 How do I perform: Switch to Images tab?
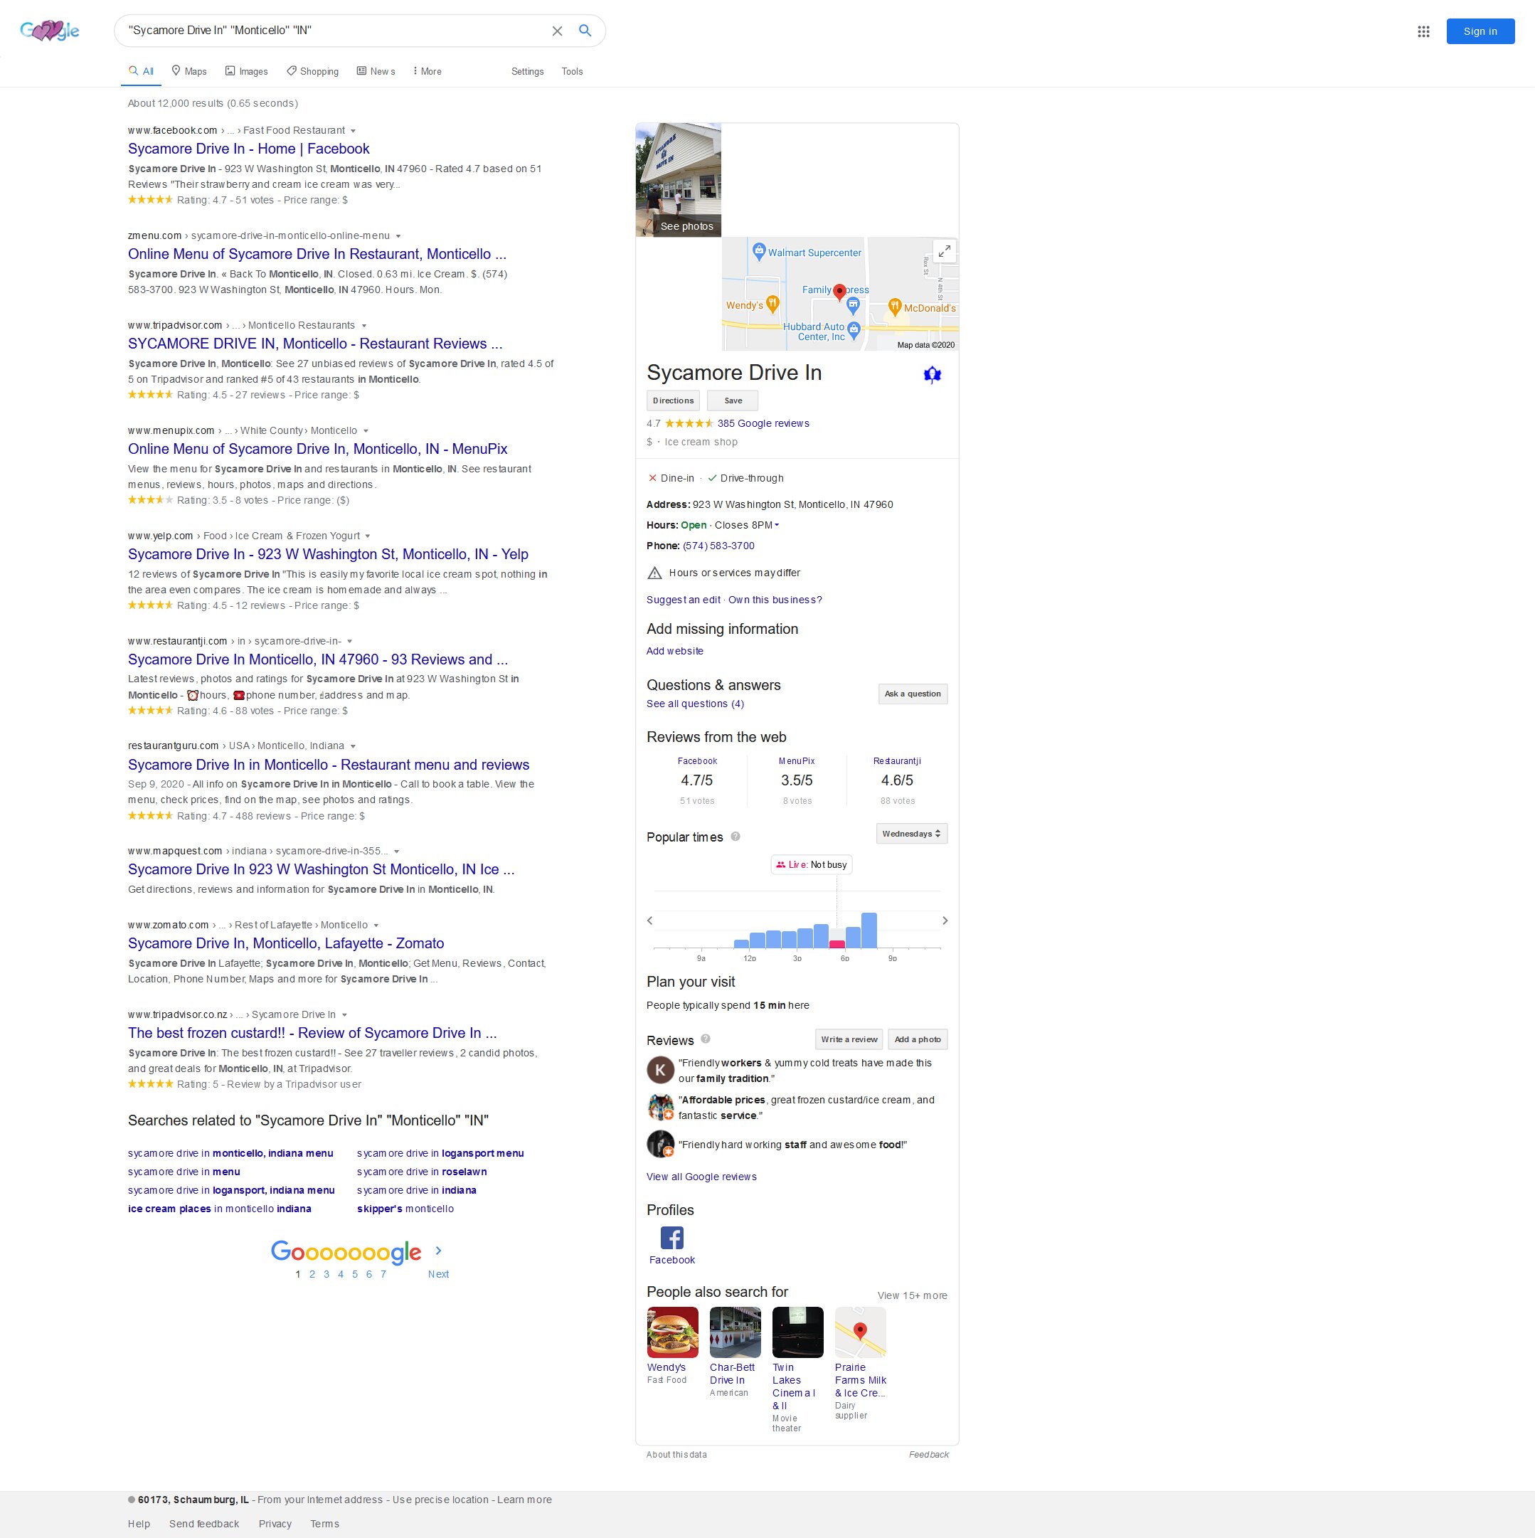pyautogui.click(x=246, y=71)
